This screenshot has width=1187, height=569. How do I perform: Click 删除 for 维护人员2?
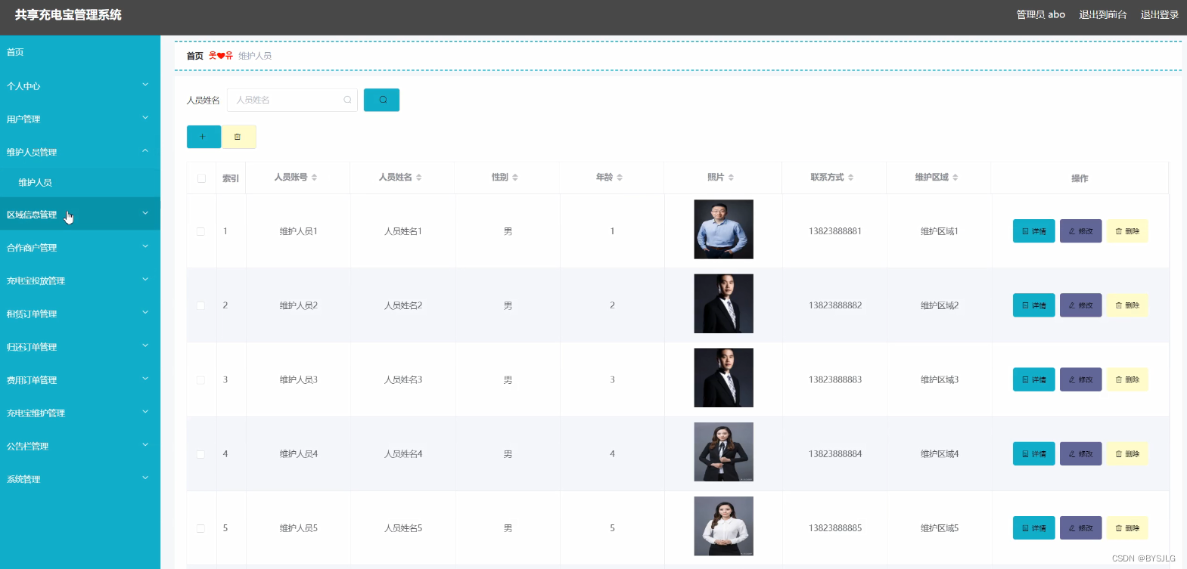coord(1127,305)
